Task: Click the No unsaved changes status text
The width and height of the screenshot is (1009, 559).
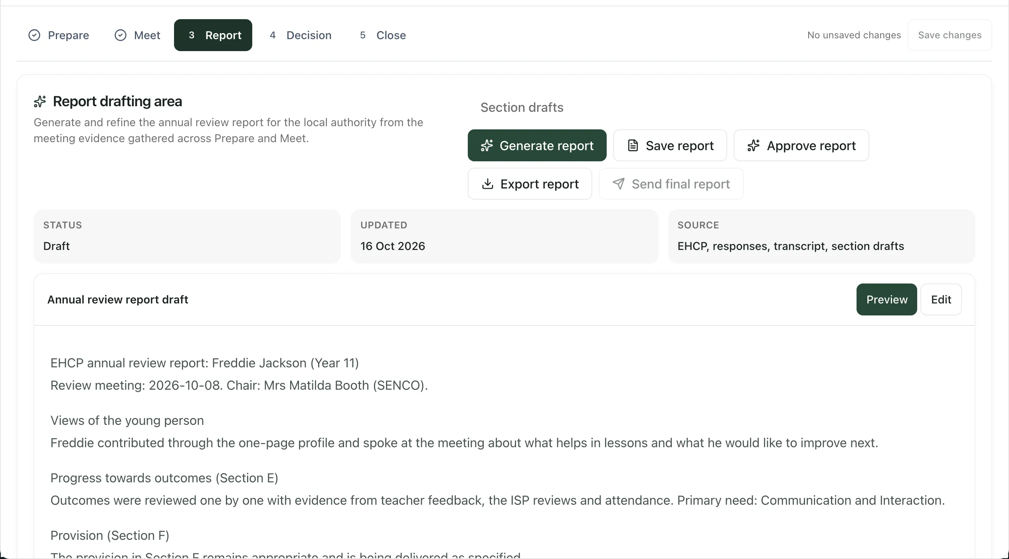Action: [854, 35]
